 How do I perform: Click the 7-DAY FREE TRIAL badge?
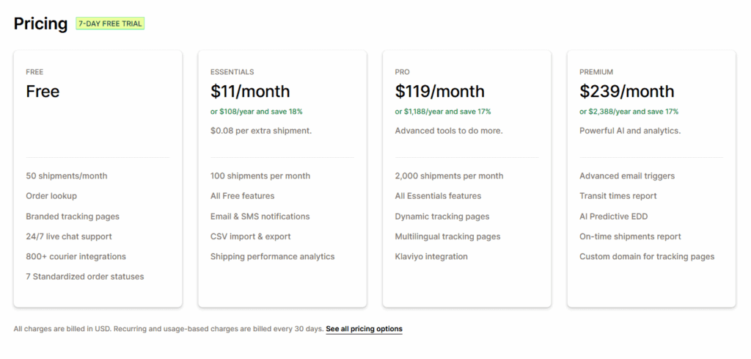pos(110,23)
